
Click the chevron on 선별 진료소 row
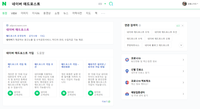[x=183, y=71]
